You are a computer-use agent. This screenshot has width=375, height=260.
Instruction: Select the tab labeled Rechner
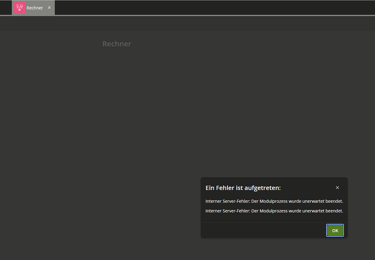(x=34, y=7)
